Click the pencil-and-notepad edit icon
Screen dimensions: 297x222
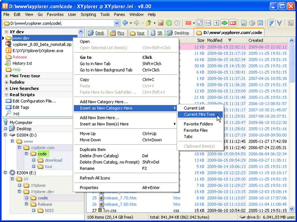pyautogui.click(x=244, y=23)
